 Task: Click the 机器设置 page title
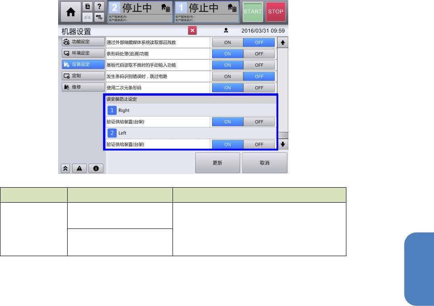click(76, 32)
